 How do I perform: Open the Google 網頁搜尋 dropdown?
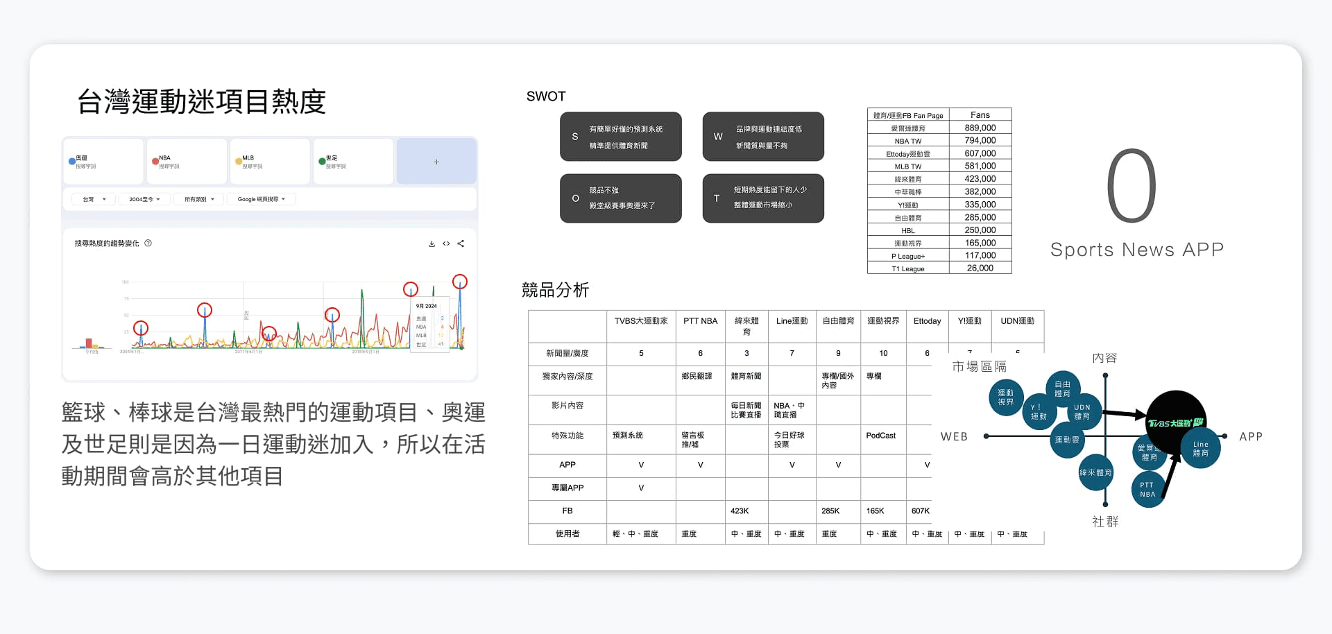point(262,199)
